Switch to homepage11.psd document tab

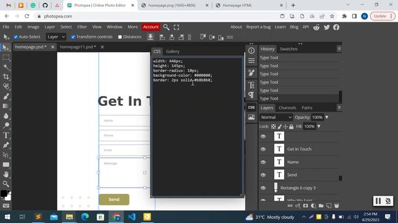point(78,47)
